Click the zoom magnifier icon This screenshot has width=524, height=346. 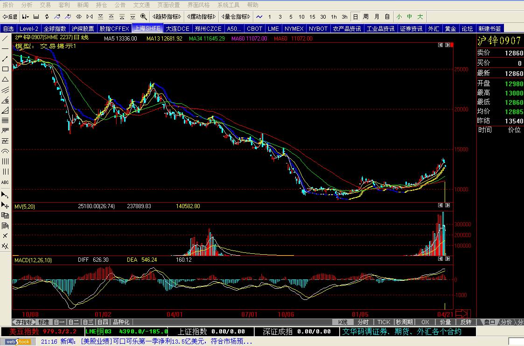coord(143,17)
